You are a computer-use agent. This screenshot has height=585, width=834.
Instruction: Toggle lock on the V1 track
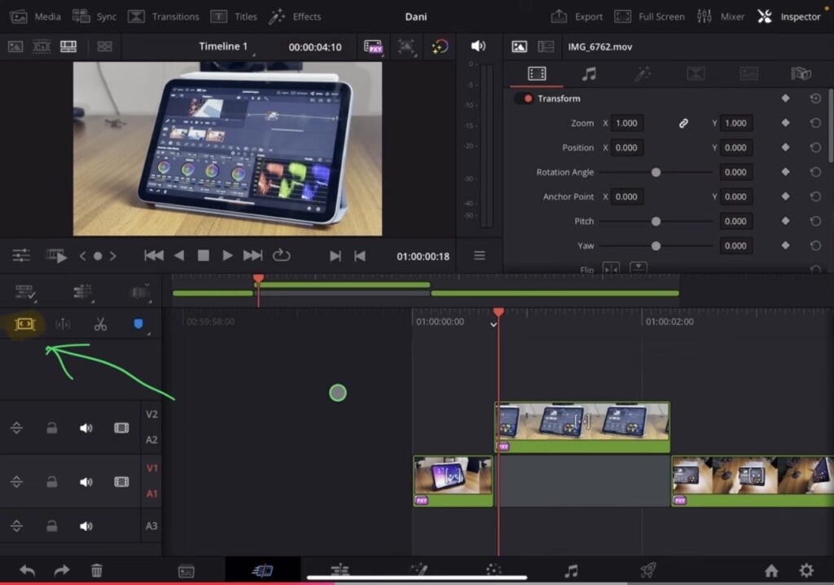[x=52, y=482]
